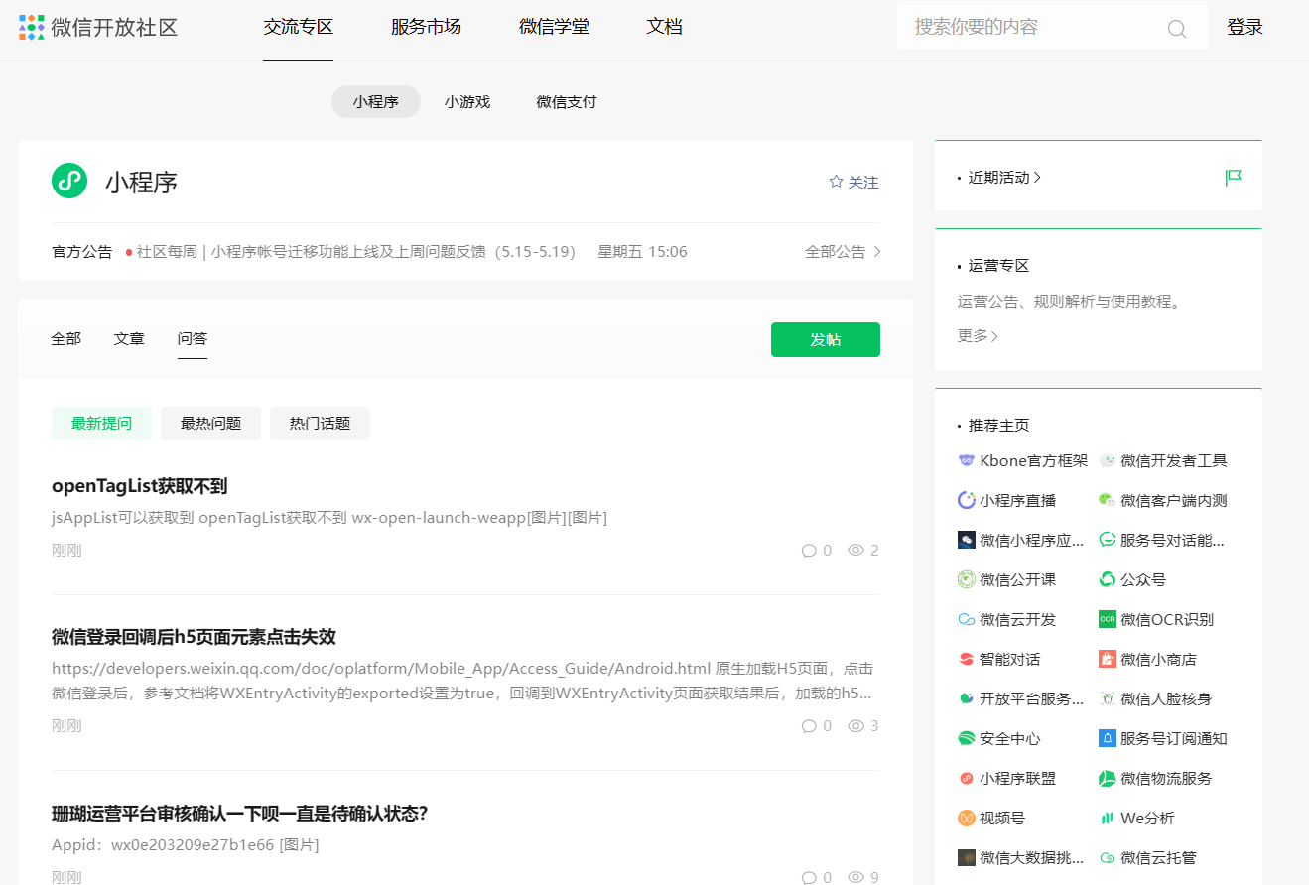Open the 微信OCR识别 recommended page

click(x=1156, y=619)
